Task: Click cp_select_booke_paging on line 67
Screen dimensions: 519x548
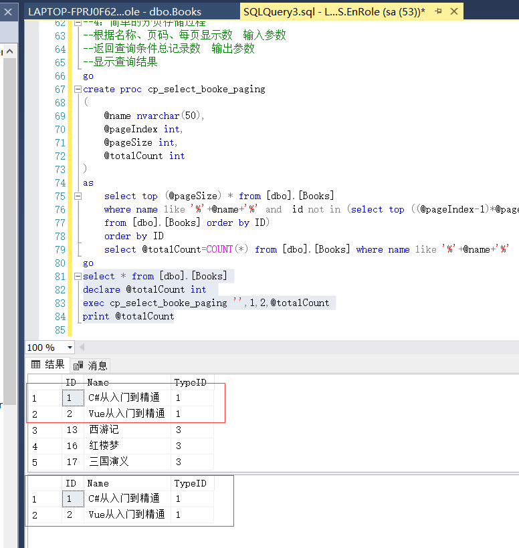Action: [x=207, y=89]
